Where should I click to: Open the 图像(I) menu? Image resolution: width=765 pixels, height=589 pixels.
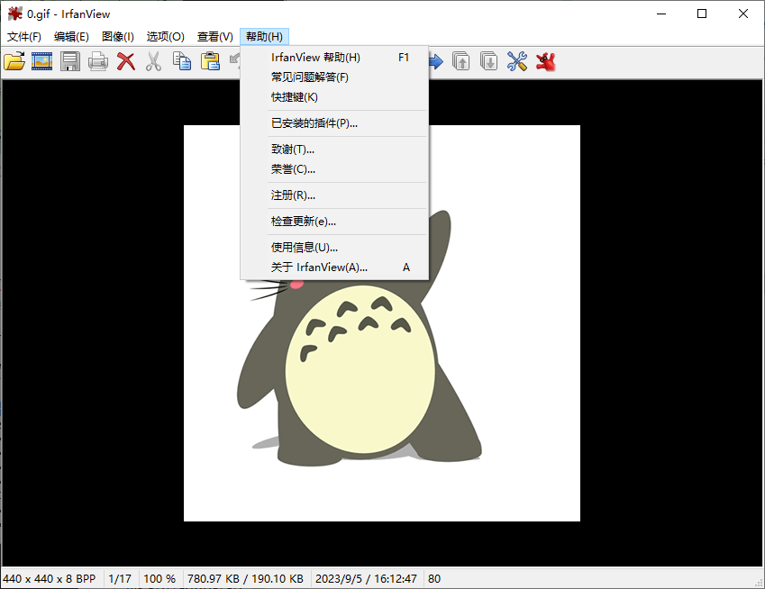[x=117, y=36]
